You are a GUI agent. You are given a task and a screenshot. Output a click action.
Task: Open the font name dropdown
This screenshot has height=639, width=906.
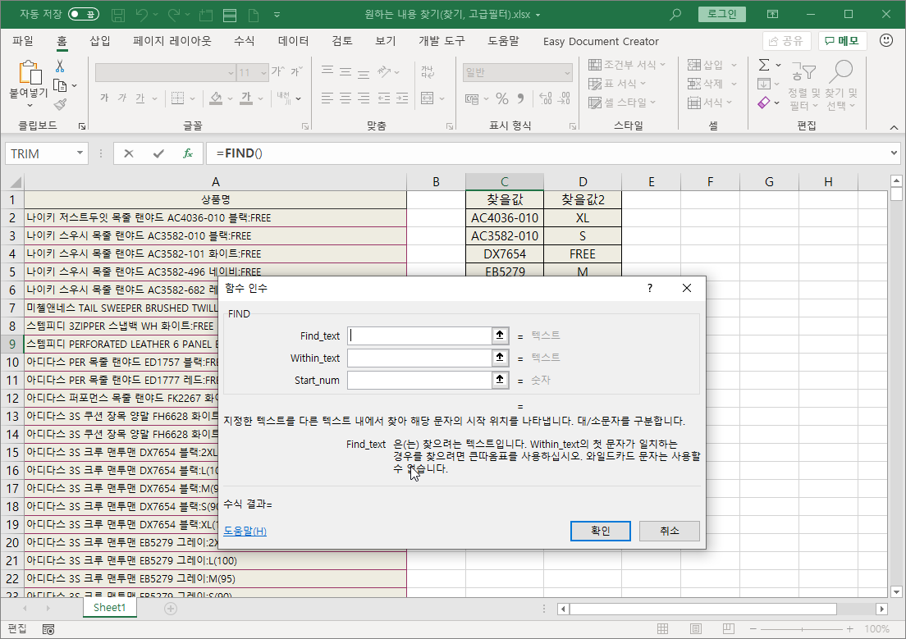pos(231,73)
